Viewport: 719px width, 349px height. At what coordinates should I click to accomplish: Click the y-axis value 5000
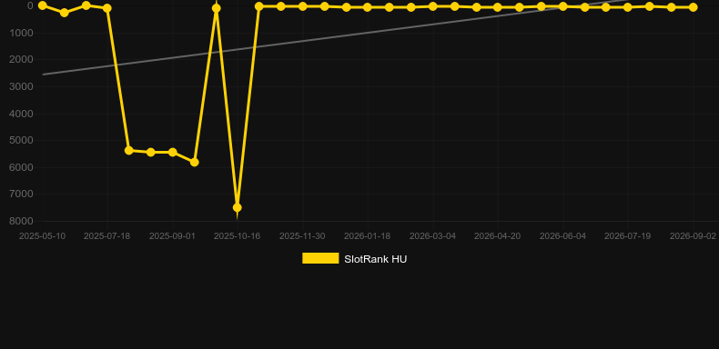[21, 140]
